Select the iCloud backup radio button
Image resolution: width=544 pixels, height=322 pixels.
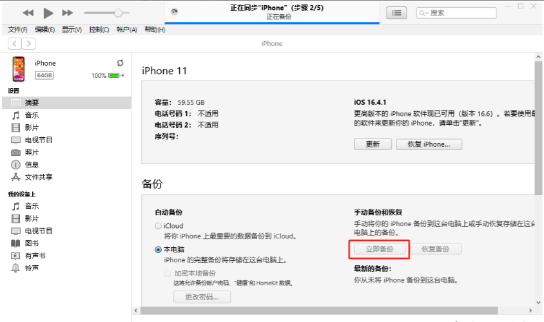click(x=158, y=226)
